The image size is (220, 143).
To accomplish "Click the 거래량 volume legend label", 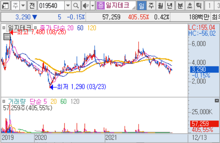I will pos(17,101).
